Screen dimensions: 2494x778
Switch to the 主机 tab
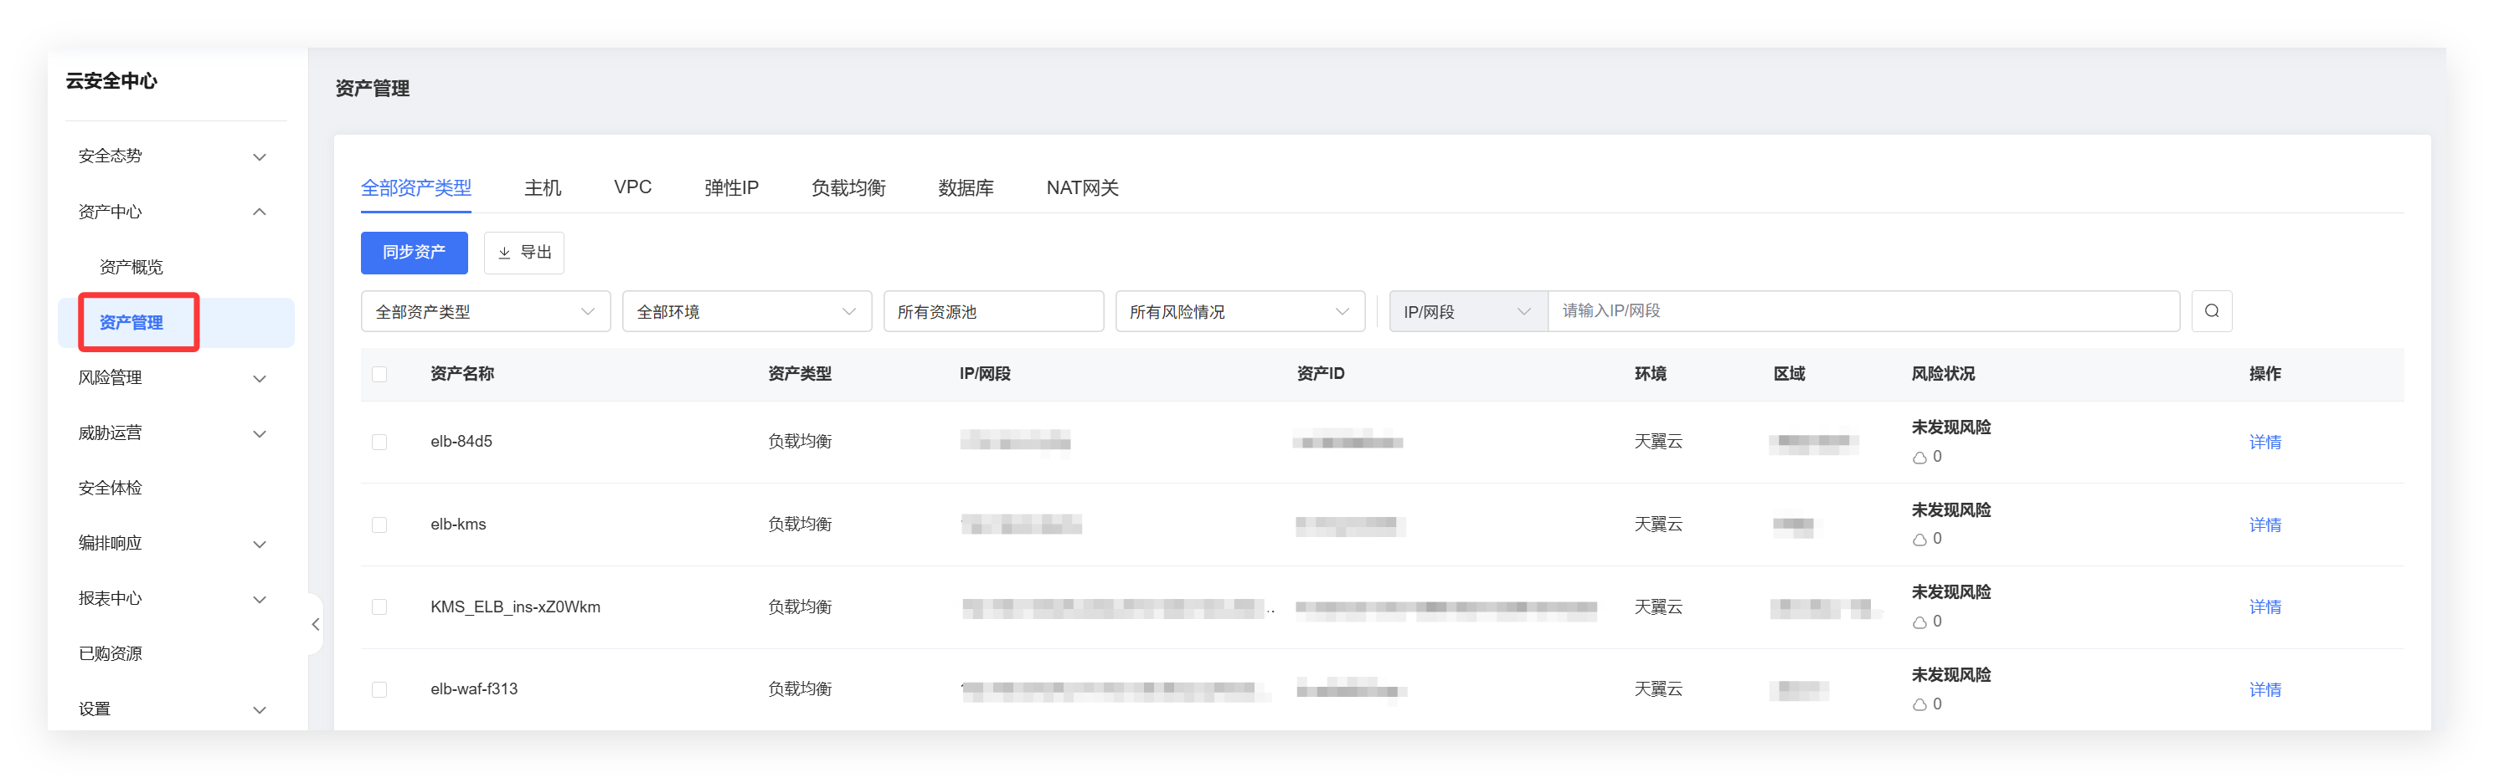(542, 187)
